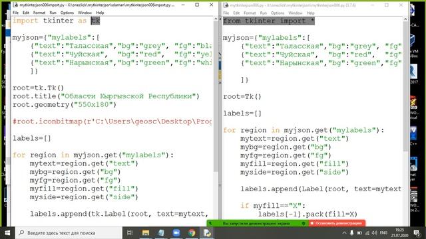
Task: Open Options menu in right IDLE window
Action: pyautogui.click(x=278, y=13)
